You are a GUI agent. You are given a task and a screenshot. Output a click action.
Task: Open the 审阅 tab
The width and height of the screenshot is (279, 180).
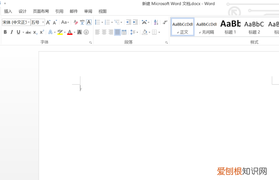point(88,11)
